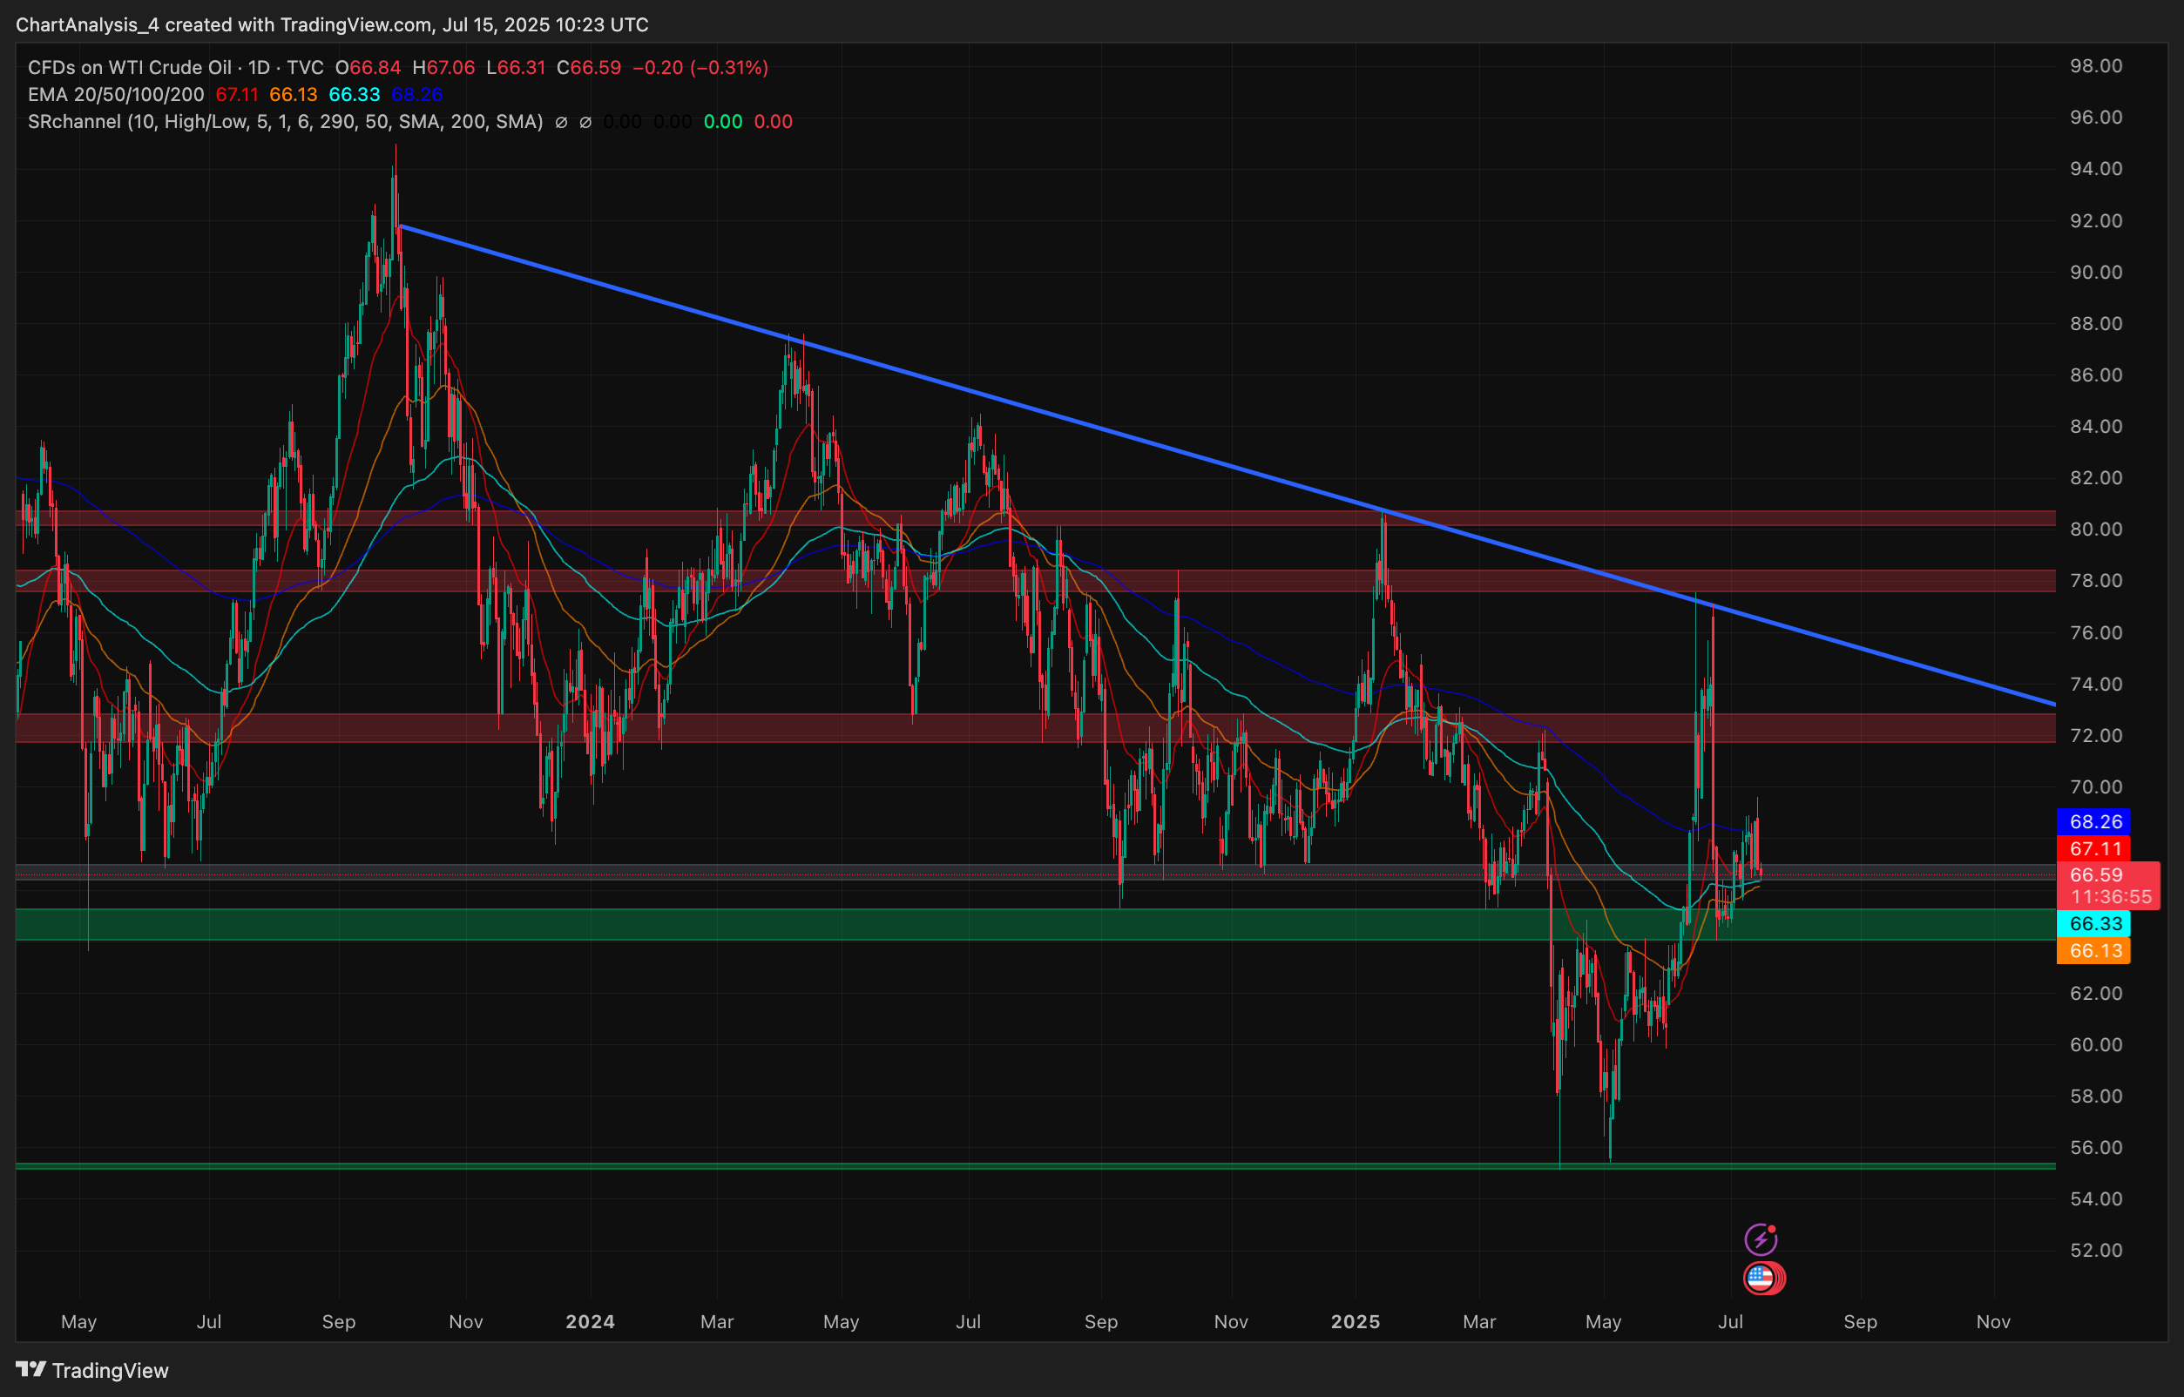
Task: Click the 80.00 price axis label
Action: click(x=2096, y=529)
